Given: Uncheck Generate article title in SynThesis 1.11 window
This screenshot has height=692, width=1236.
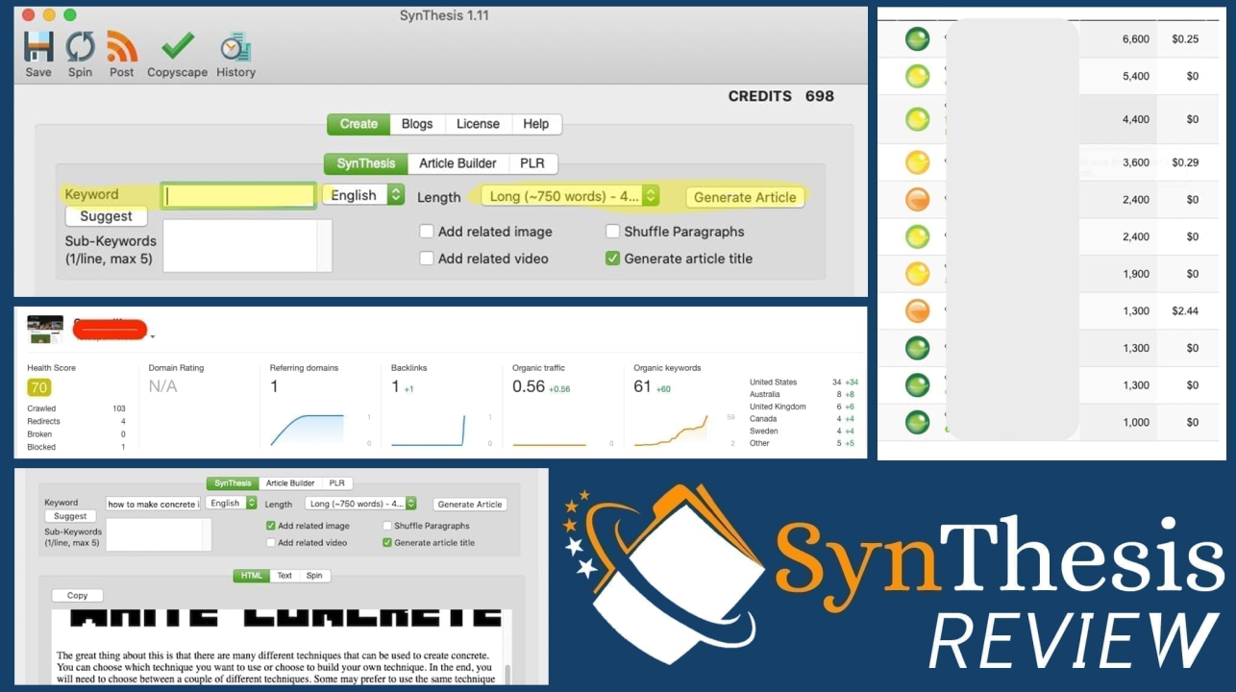Looking at the screenshot, I should tap(612, 259).
